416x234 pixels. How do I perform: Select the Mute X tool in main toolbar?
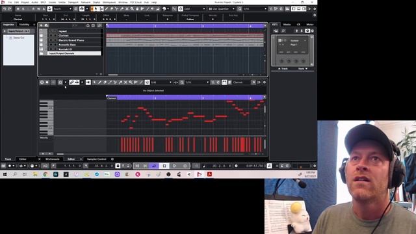pos(127,8)
